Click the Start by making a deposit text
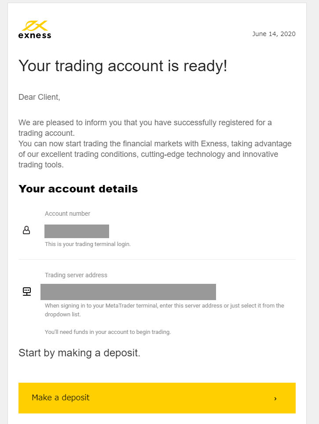 coord(79,353)
